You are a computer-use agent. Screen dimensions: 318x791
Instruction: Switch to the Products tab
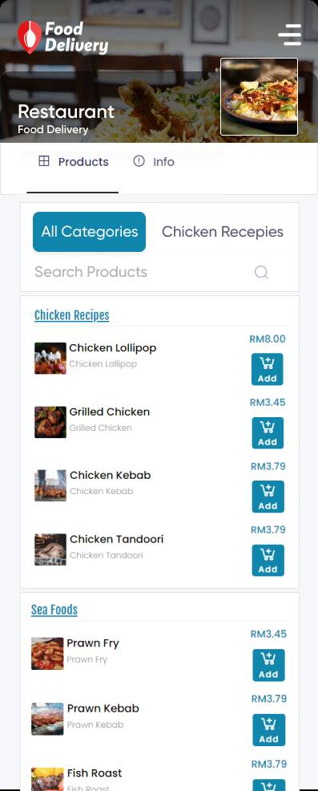(73, 162)
